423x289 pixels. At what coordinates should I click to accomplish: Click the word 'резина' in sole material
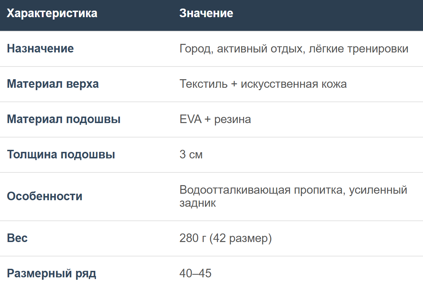(233, 119)
